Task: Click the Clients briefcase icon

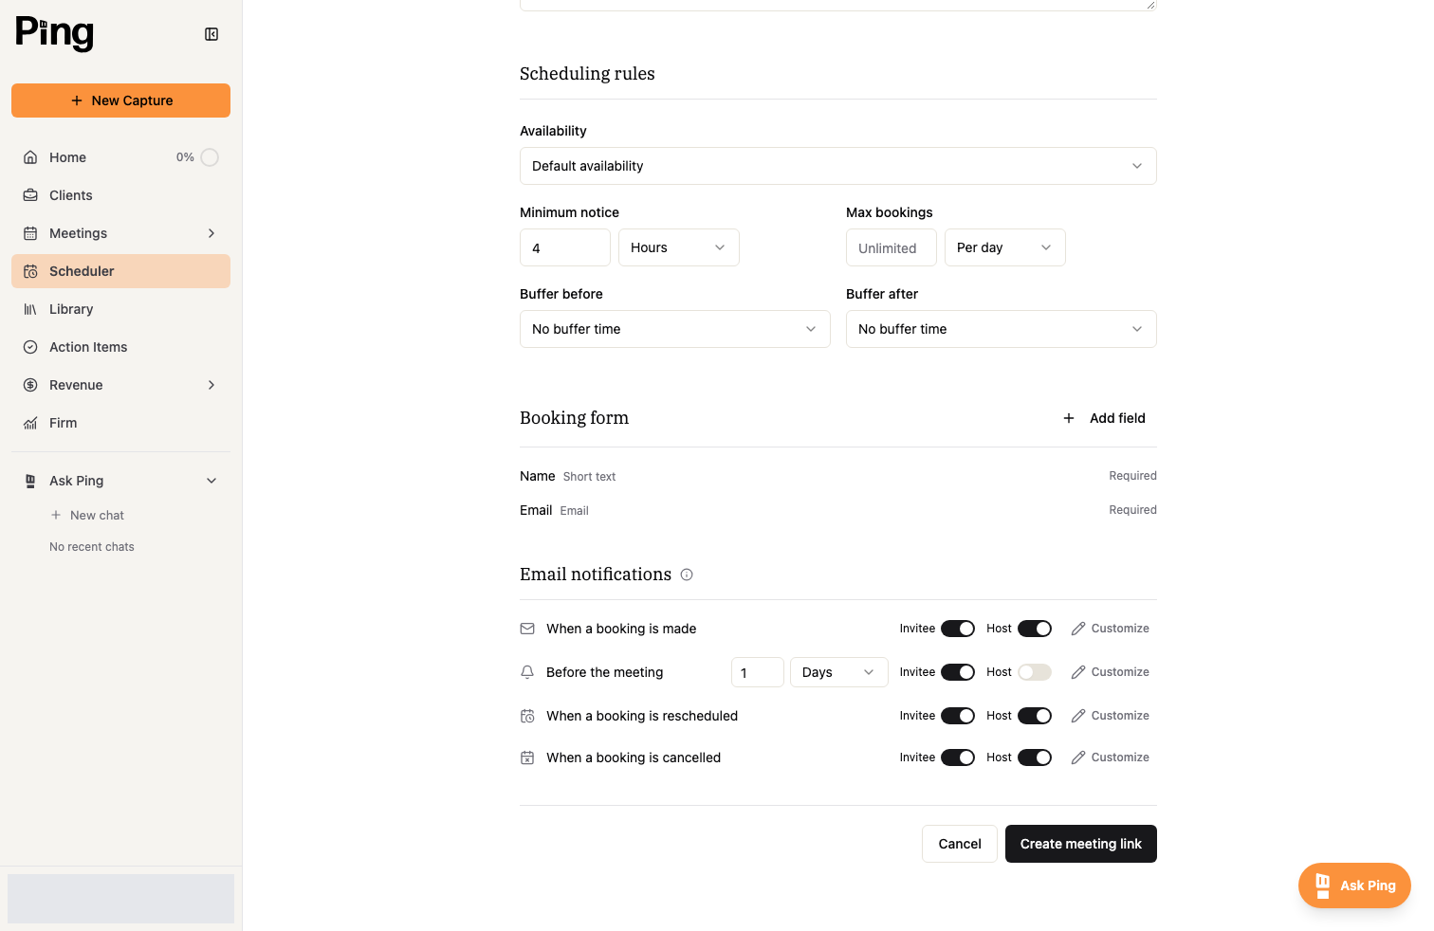Action: tap(30, 195)
